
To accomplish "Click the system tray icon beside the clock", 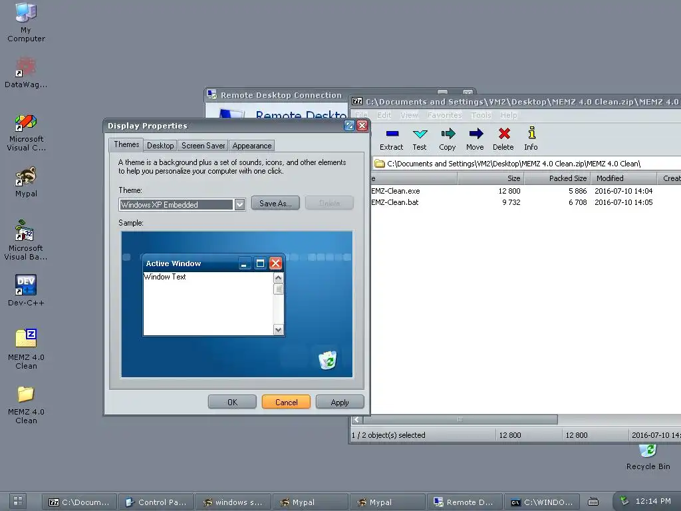I will 624,501.
